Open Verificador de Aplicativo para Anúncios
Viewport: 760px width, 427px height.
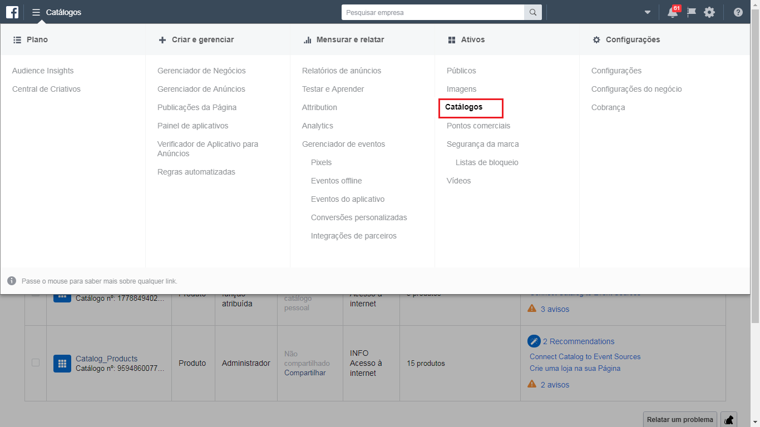coord(208,148)
